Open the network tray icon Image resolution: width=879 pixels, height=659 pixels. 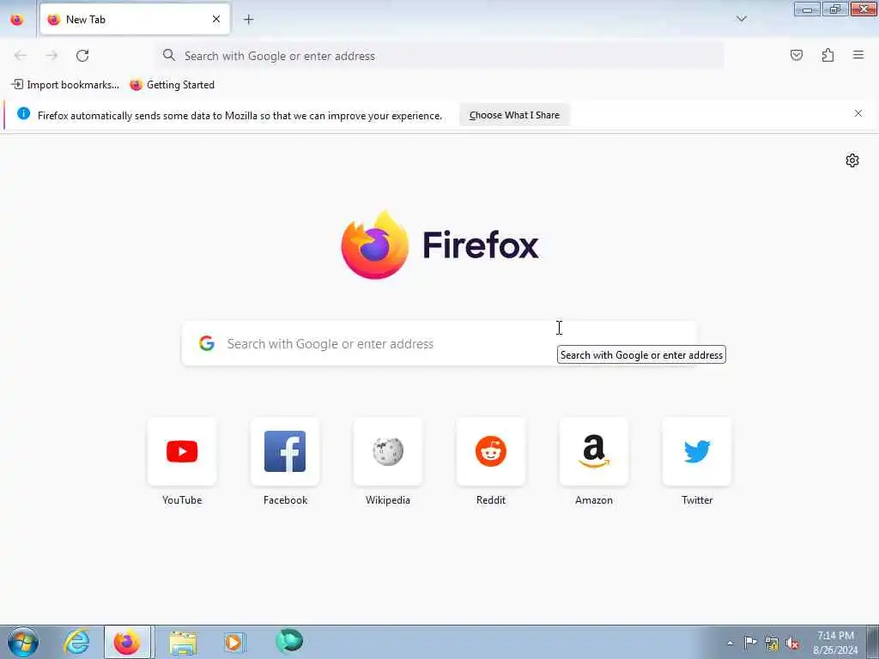[x=772, y=644]
